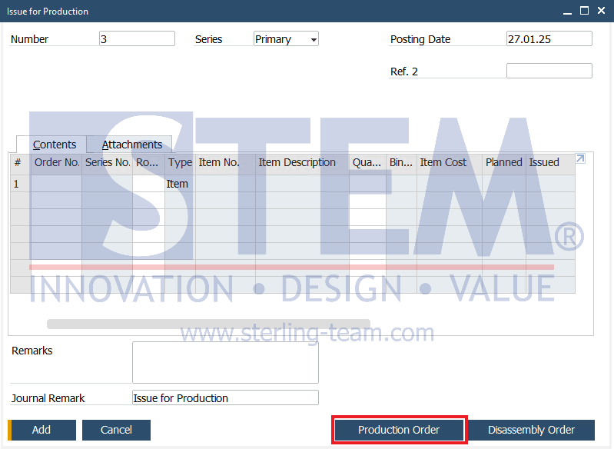The height and width of the screenshot is (449, 614).
Task: Click the Add button
Action: click(41, 430)
